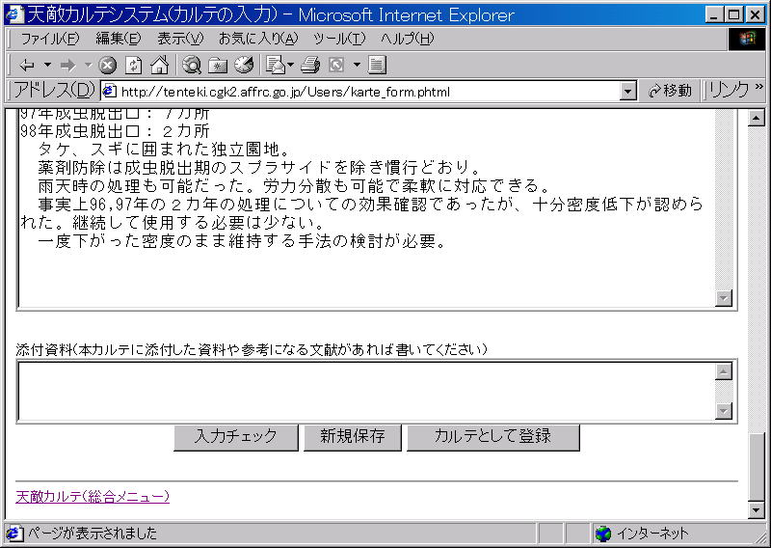The height and width of the screenshot is (548, 771).
Task: Click the Refresh page icon
Action: click(134, 66)
